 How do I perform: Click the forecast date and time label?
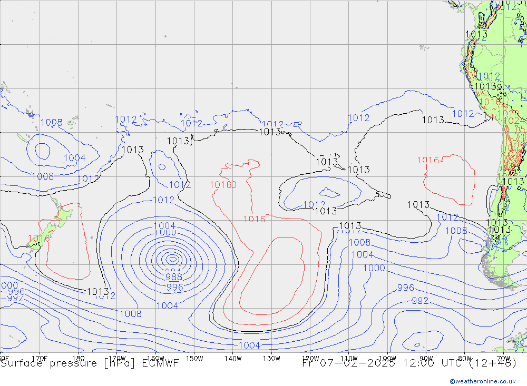coord(409,363)
